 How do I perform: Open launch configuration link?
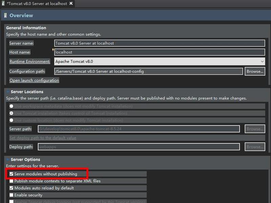point(34,80)
